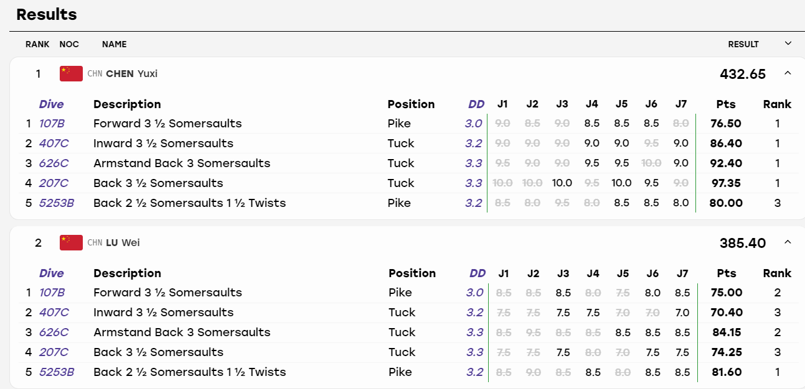Click the Dive column header for CHEN Yuxi
The width and height of the screenshot is (805, 389).
tap(51, 104)
